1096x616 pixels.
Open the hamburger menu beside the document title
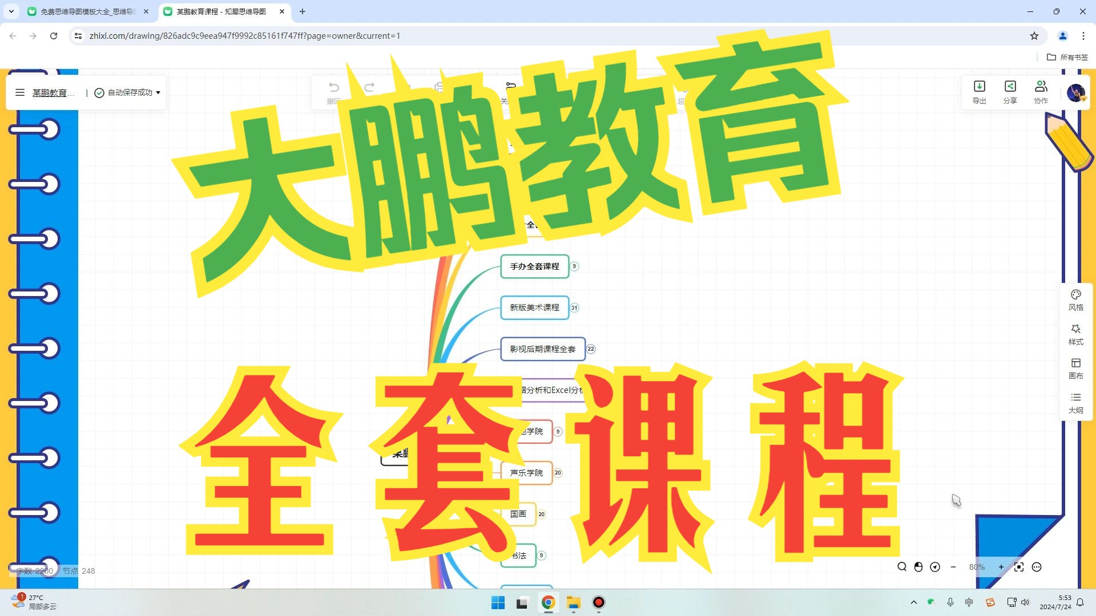coord(20,92)
